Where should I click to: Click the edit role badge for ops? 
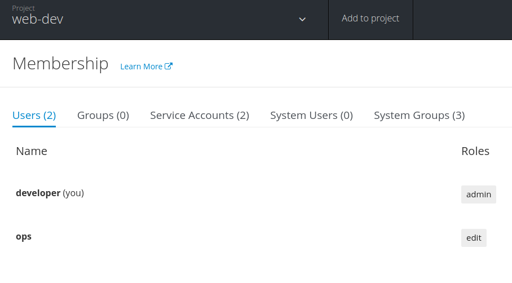(474, 238)
